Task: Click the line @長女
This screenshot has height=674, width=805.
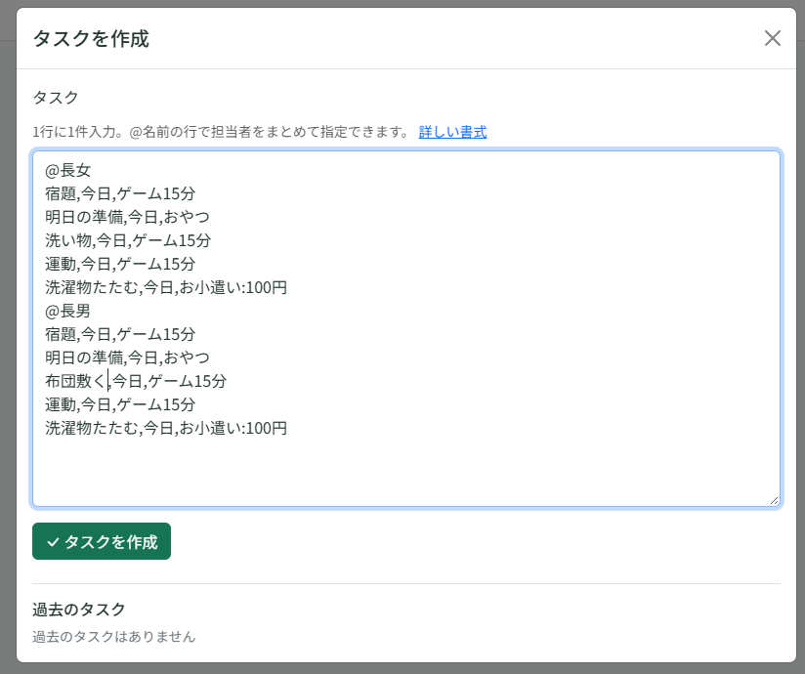Action: pos(67,170)
